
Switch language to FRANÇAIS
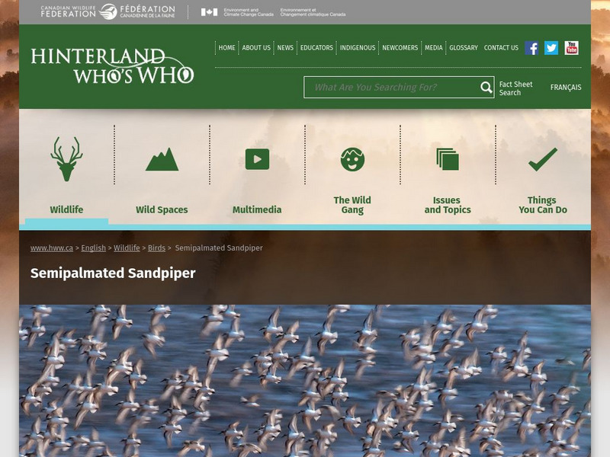[x=566, y=88]
